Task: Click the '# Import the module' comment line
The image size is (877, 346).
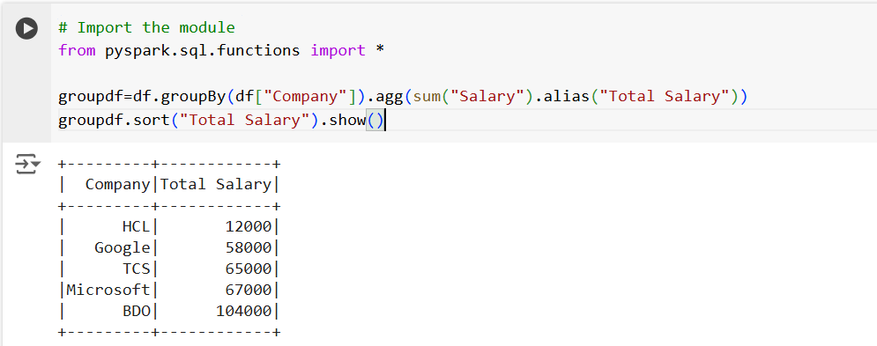Action: pos(146,27)
